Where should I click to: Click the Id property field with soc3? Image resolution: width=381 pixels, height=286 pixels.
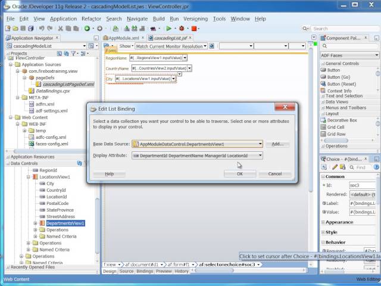[x=363, y=185]
